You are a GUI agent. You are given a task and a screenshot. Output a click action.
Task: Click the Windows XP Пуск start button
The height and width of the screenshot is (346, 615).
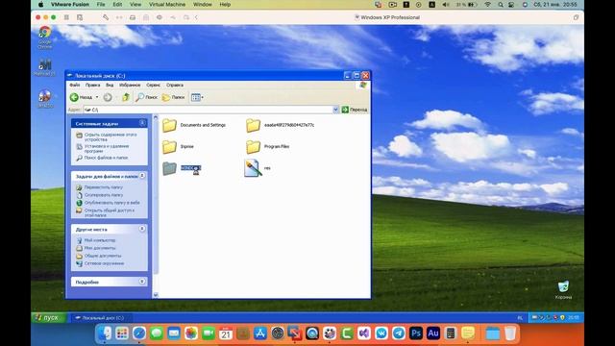pos(49,318)
